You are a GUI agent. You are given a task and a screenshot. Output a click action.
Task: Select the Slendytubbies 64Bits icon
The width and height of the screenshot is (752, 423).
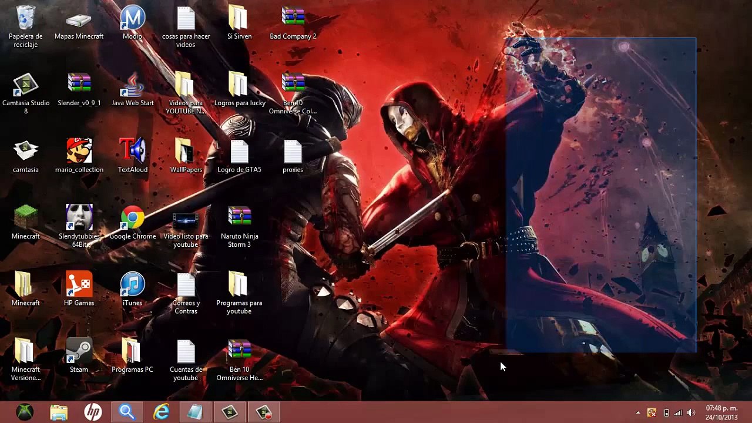click(x=79, y=219)
